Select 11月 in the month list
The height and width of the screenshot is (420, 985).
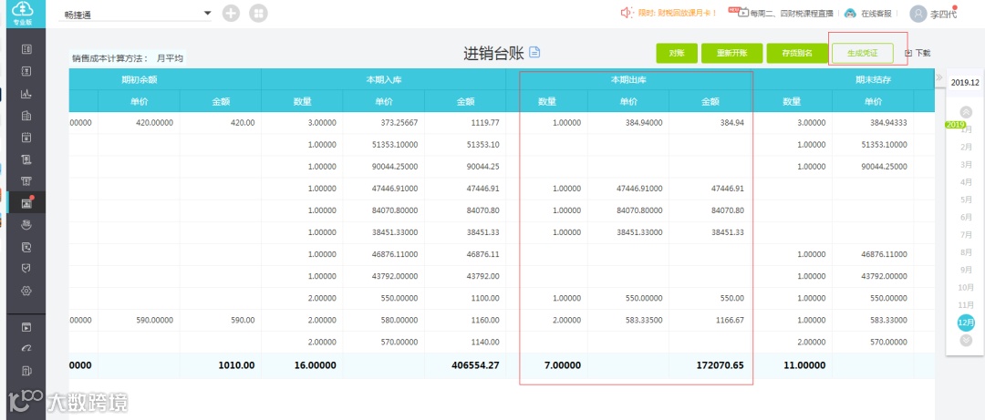(966, 305)
